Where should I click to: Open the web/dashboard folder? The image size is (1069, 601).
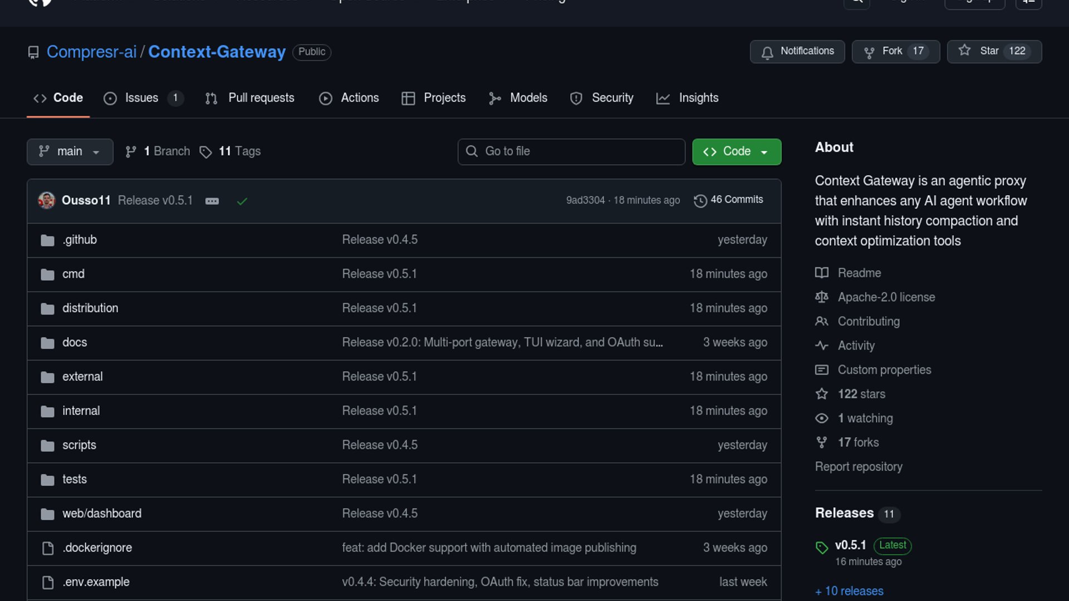tap(102, 514)
